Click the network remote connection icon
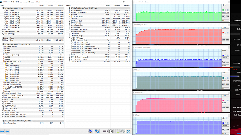Viewport: 241px width, 135px height. click(97, 131)
